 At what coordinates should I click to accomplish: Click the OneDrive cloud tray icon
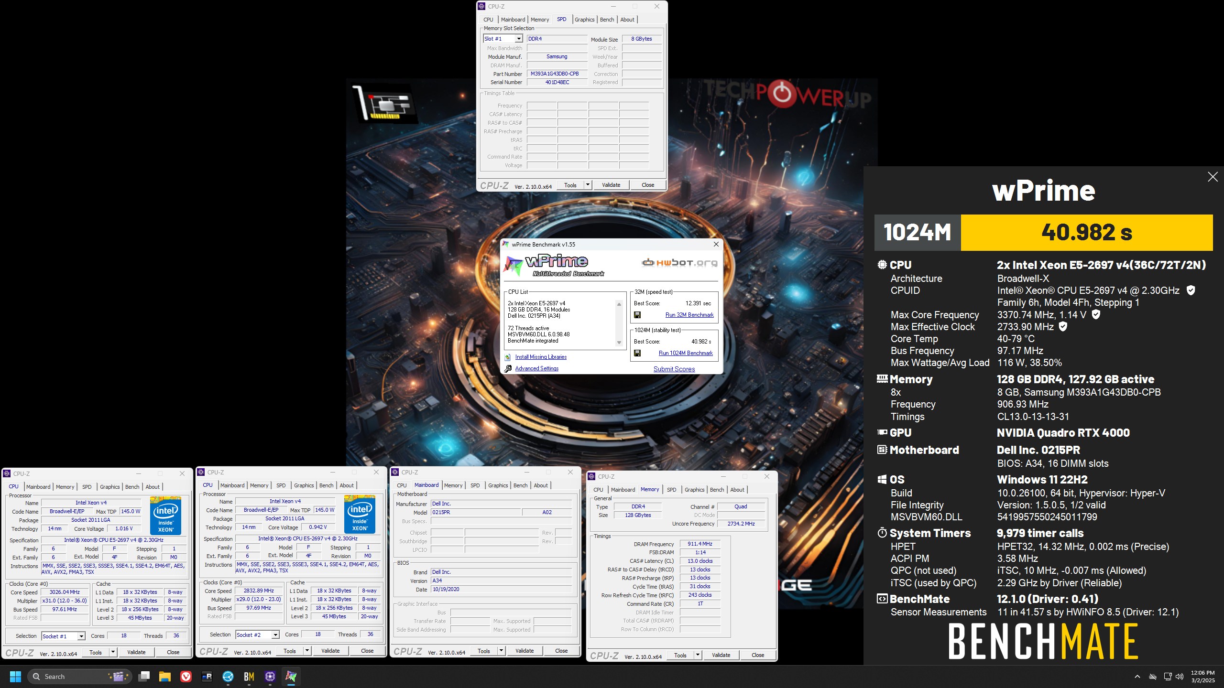tap(1153, 677)
